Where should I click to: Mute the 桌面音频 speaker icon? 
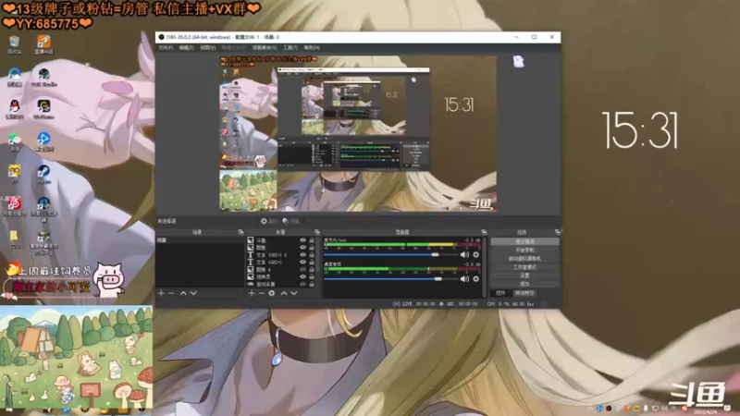click(x=464, y=279)
